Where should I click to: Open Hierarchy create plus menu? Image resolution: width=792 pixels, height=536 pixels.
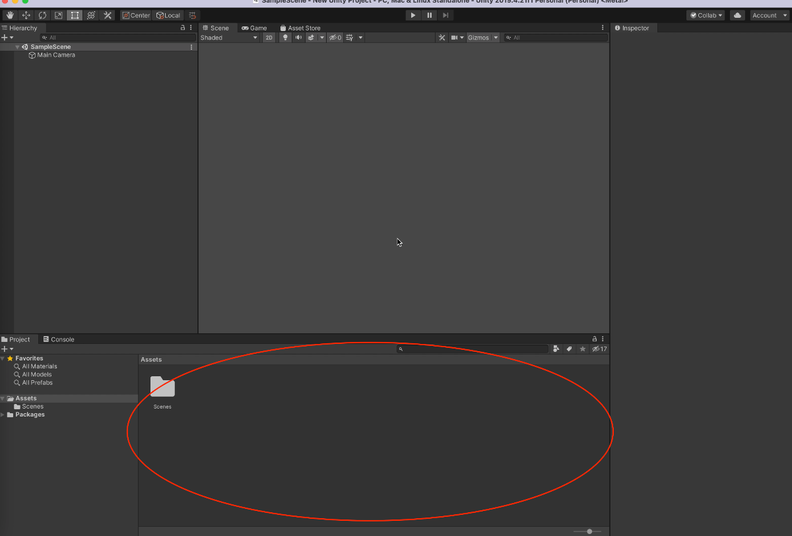pos(7,38)
